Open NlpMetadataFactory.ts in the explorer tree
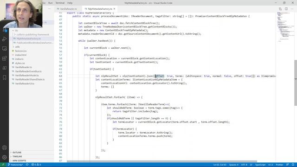Viewport: 297px width, 167px height. [x=29, y=39]
